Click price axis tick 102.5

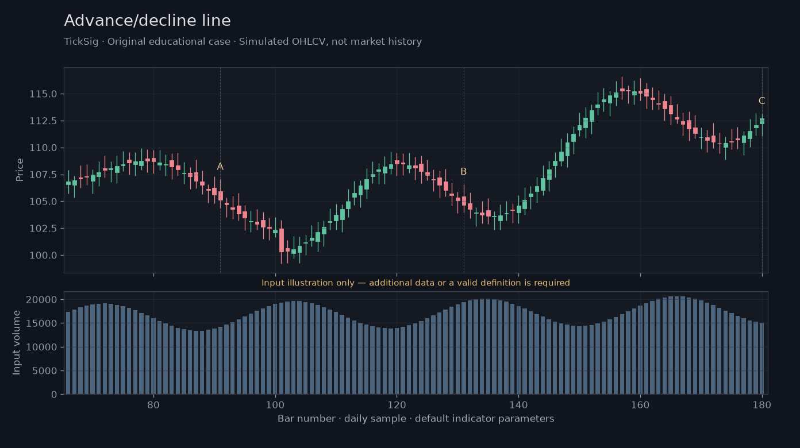pos(43,229)
